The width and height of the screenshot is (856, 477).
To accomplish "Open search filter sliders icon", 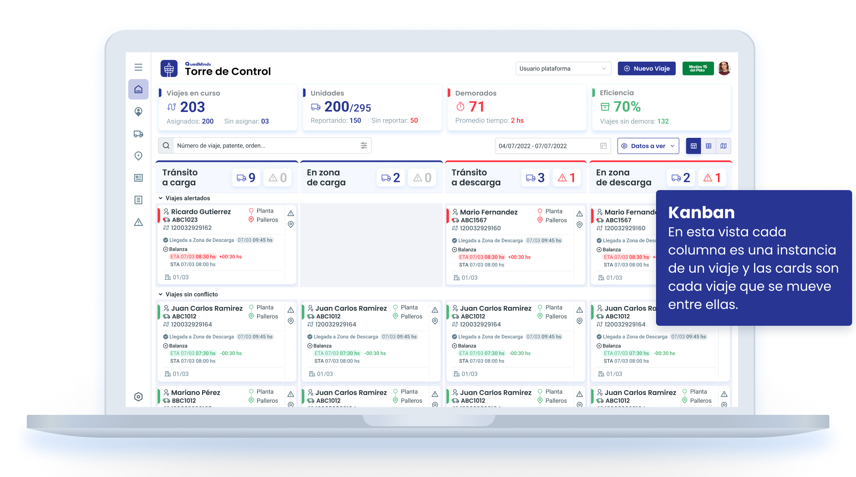I will pyautogui.click(x=364, y=146).
